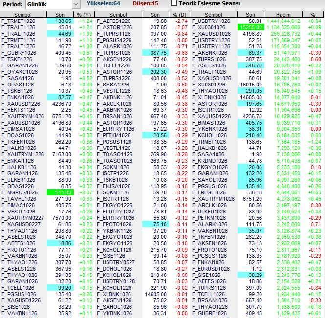Screen dimensions: 325x318
Task: Click the green highlighted price 15255.00
Action: (251, 27)
